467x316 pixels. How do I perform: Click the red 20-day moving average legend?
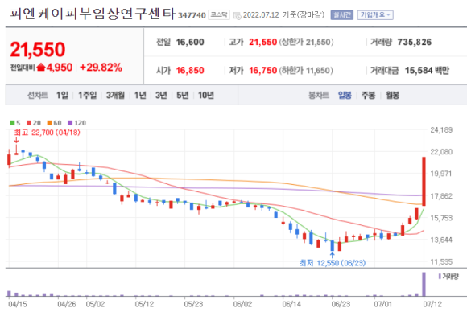tap(34, 123)
